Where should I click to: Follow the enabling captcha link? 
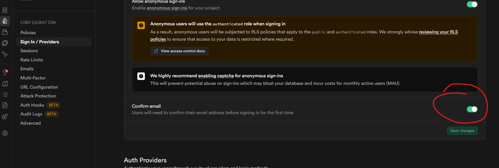[x=216, y=76]
